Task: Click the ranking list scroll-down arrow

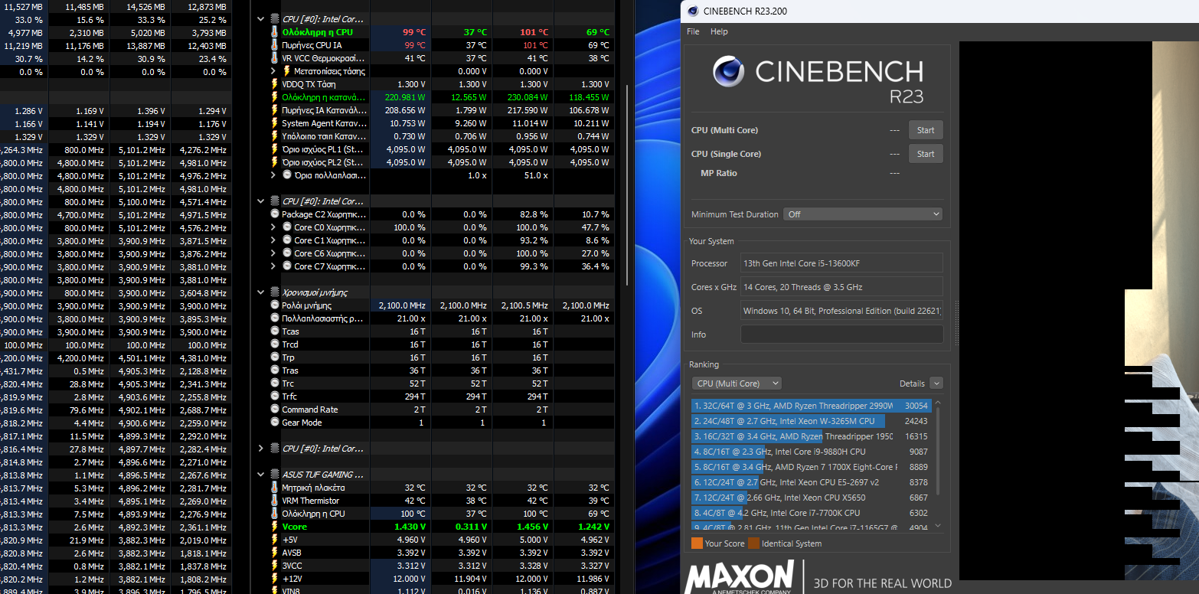Action: coord(939,526)
